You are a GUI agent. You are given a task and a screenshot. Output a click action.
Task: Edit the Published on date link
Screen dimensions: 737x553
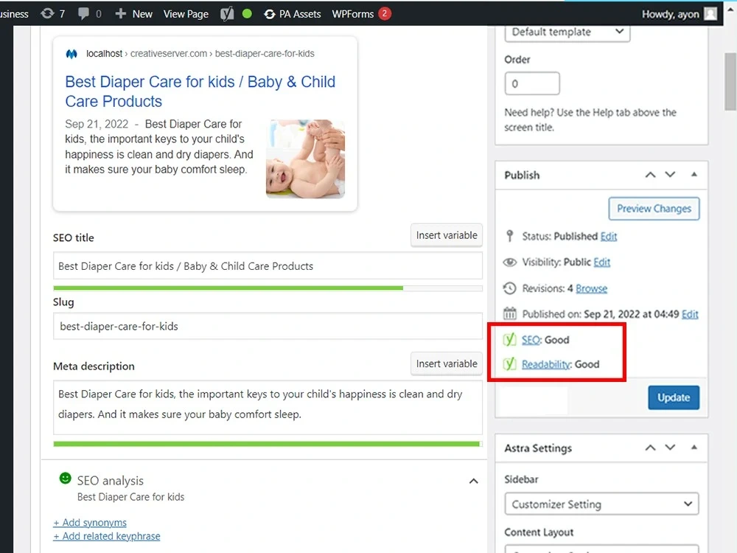pyautogui.click(x=690, y=314)
